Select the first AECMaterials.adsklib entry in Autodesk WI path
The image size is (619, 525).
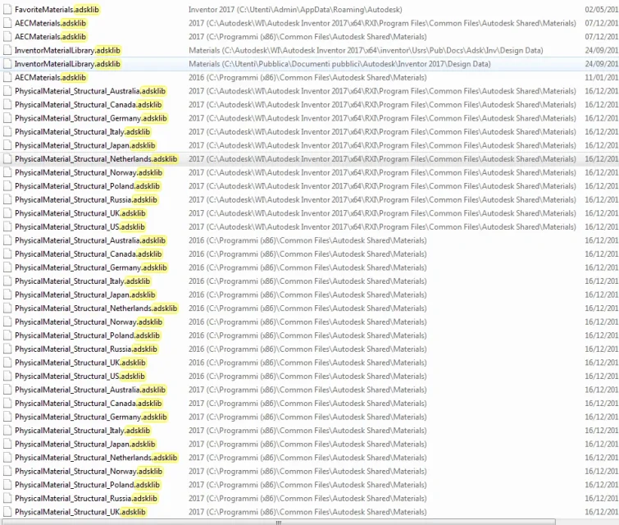[x=50, y=23]
